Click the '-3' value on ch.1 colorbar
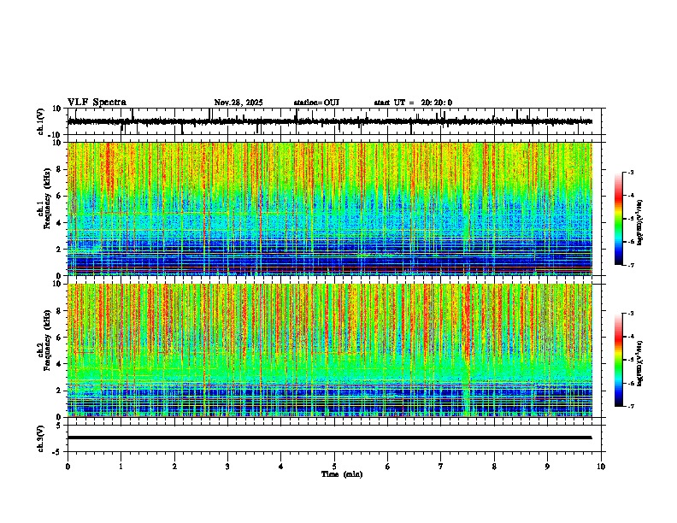 630,173
